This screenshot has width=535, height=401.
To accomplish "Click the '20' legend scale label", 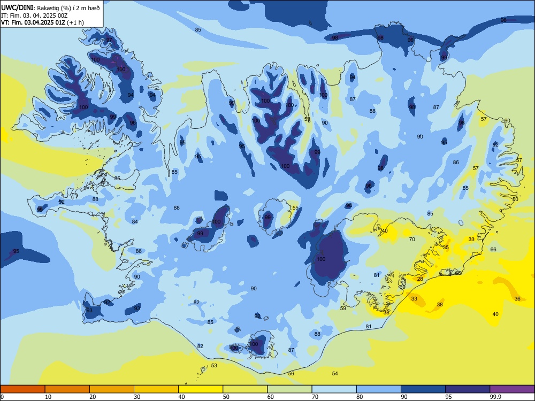I will (93, 397).
